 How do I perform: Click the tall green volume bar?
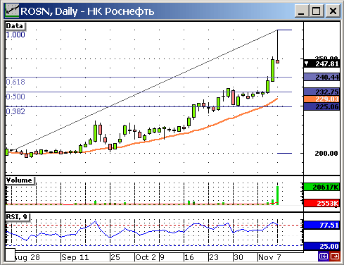pos(278,195)
